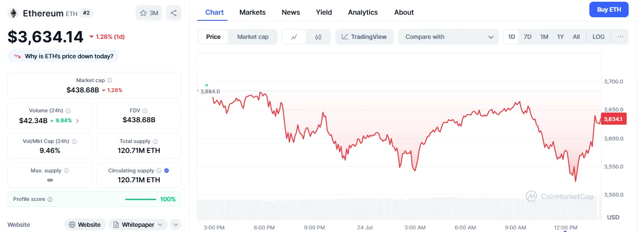The height and width of the screenshot is (232, 639).
Task: Click the Volume (24h) info icon
Action: [x=68, y=111]
